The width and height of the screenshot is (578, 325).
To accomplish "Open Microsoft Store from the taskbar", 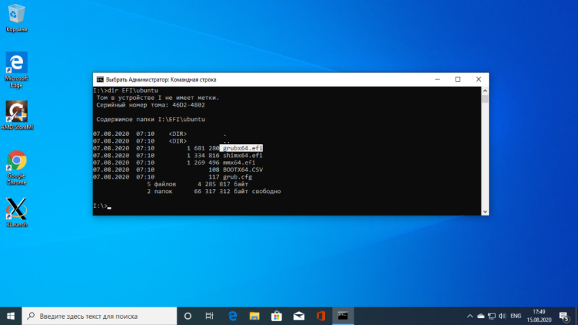I will pos(276,316).
